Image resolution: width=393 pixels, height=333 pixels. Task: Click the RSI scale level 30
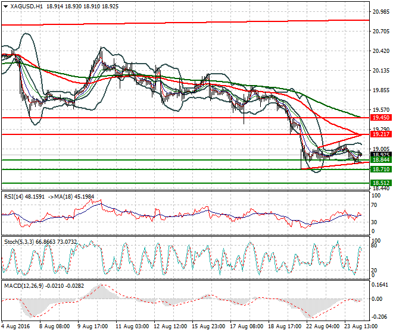[374, 222]
